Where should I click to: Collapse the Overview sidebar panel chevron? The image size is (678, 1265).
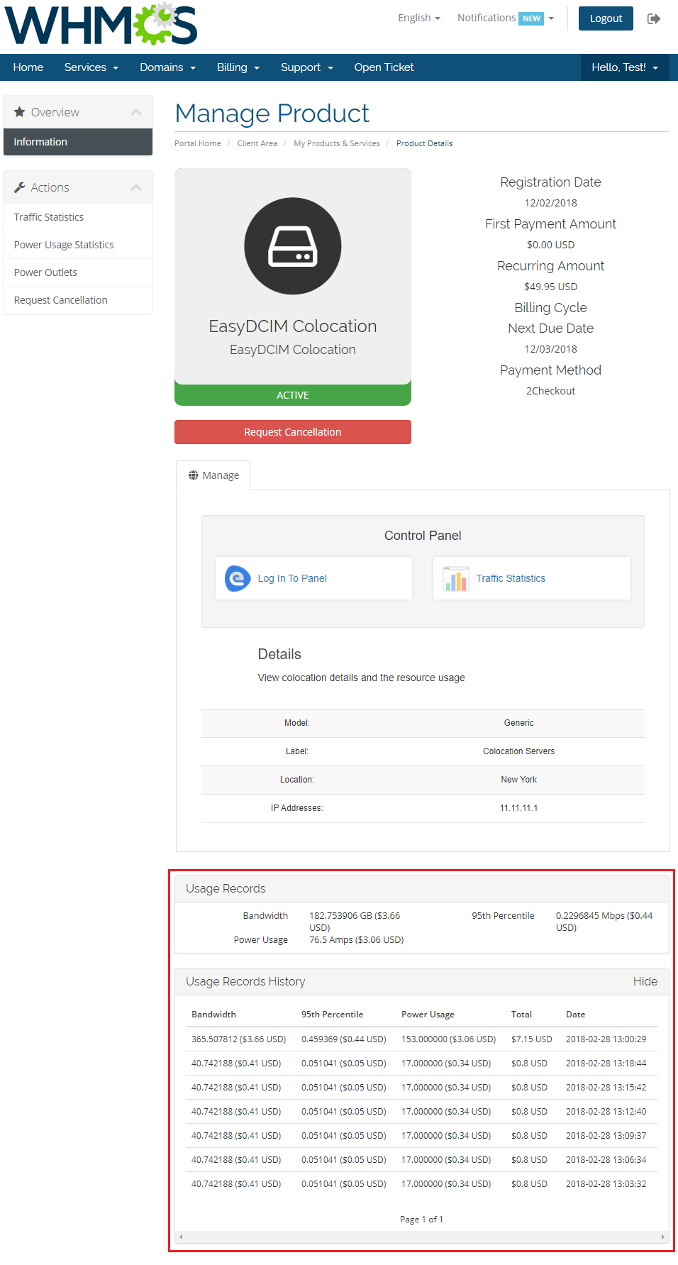(136, 112)
